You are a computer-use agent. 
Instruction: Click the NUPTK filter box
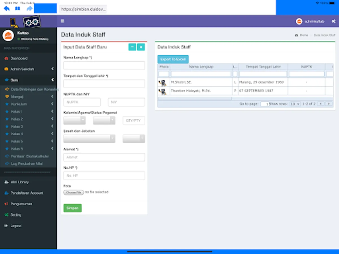click(307, 74)
